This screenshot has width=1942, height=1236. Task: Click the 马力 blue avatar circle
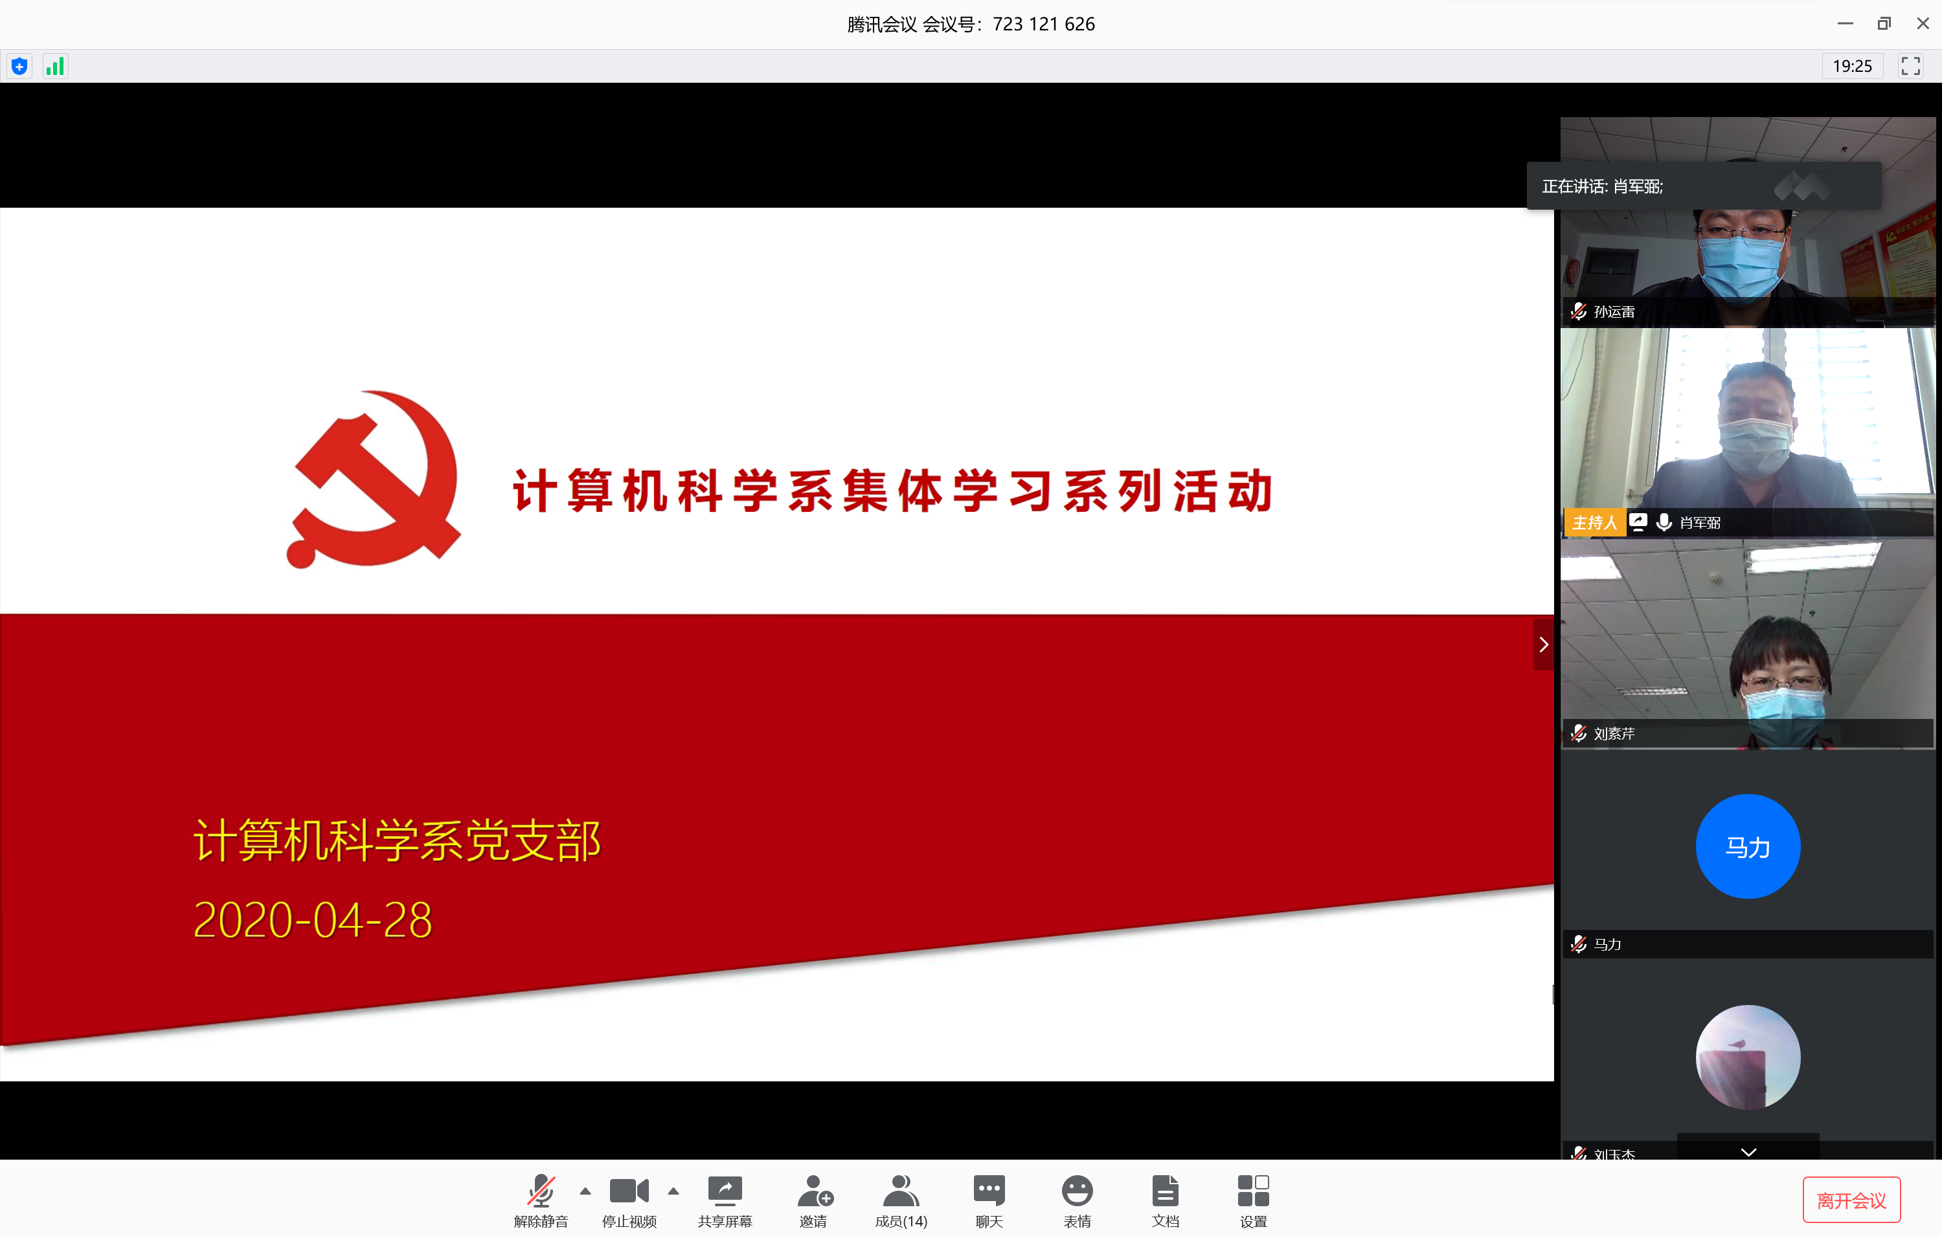click(x=1748, y=846)
